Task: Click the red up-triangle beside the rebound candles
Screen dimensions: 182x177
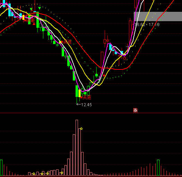Action: pyautogui.click(x=104, y=75)
